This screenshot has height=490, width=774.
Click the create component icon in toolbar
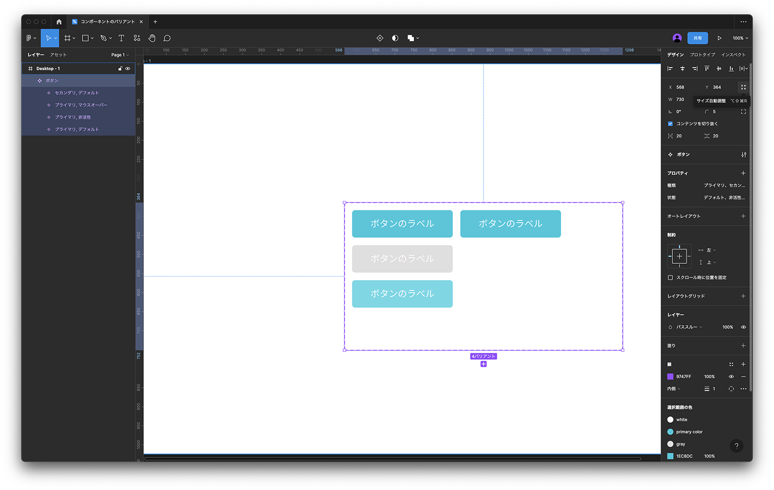point(380,38)
